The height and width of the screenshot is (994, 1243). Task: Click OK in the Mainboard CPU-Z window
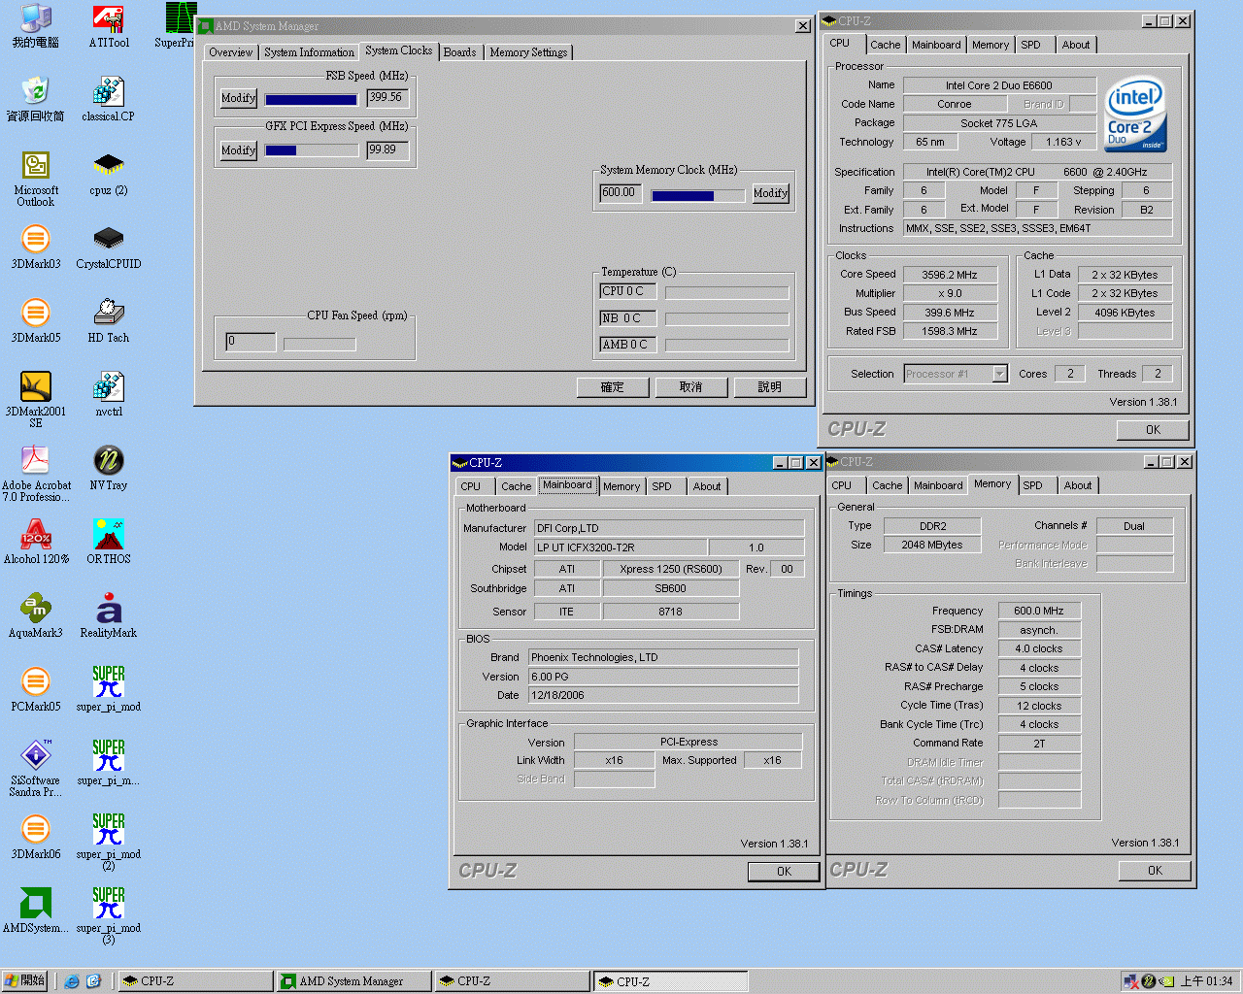click(x=784, y=872)
